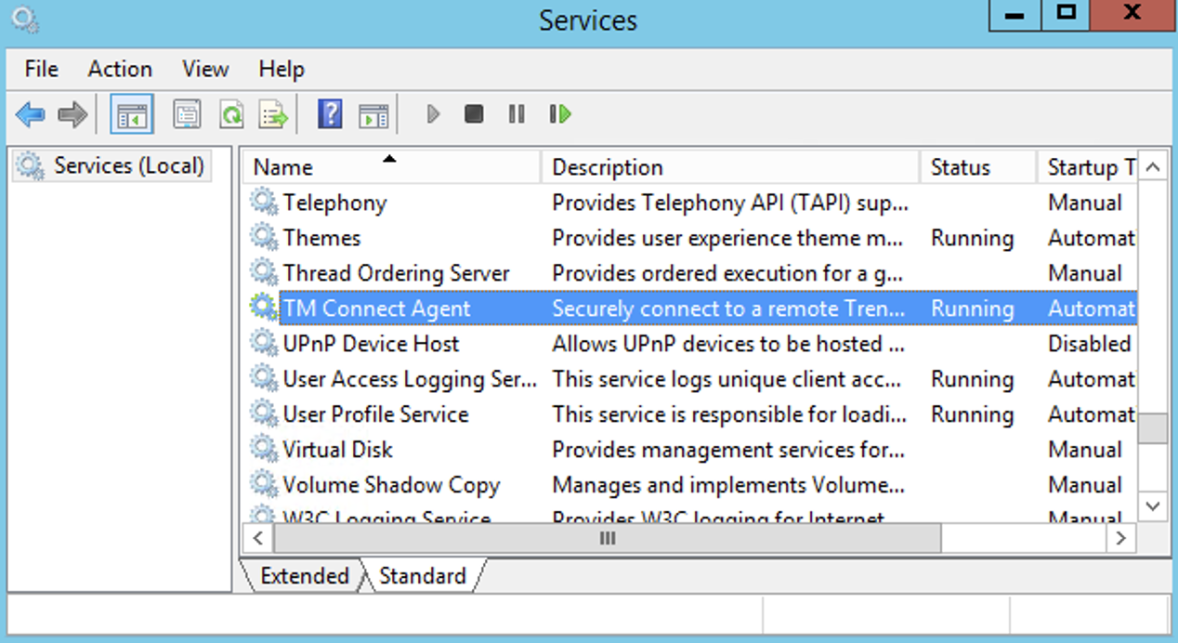The image size is (1178, 643).
Task: Click the horizontal scrollbar right arrow
Action: click(x=1121, y=538)
